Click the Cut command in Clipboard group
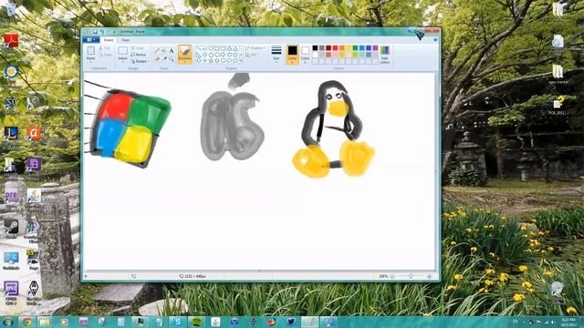This screenshot has width=584, height=328. coord(105,48)
